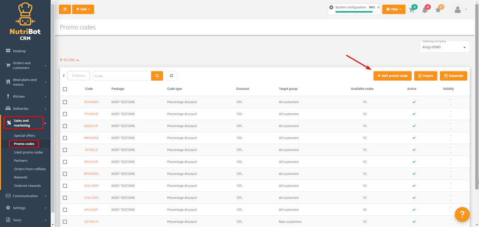
Task: Open the promo code link YP4XGVP
Action: point(91,114)
